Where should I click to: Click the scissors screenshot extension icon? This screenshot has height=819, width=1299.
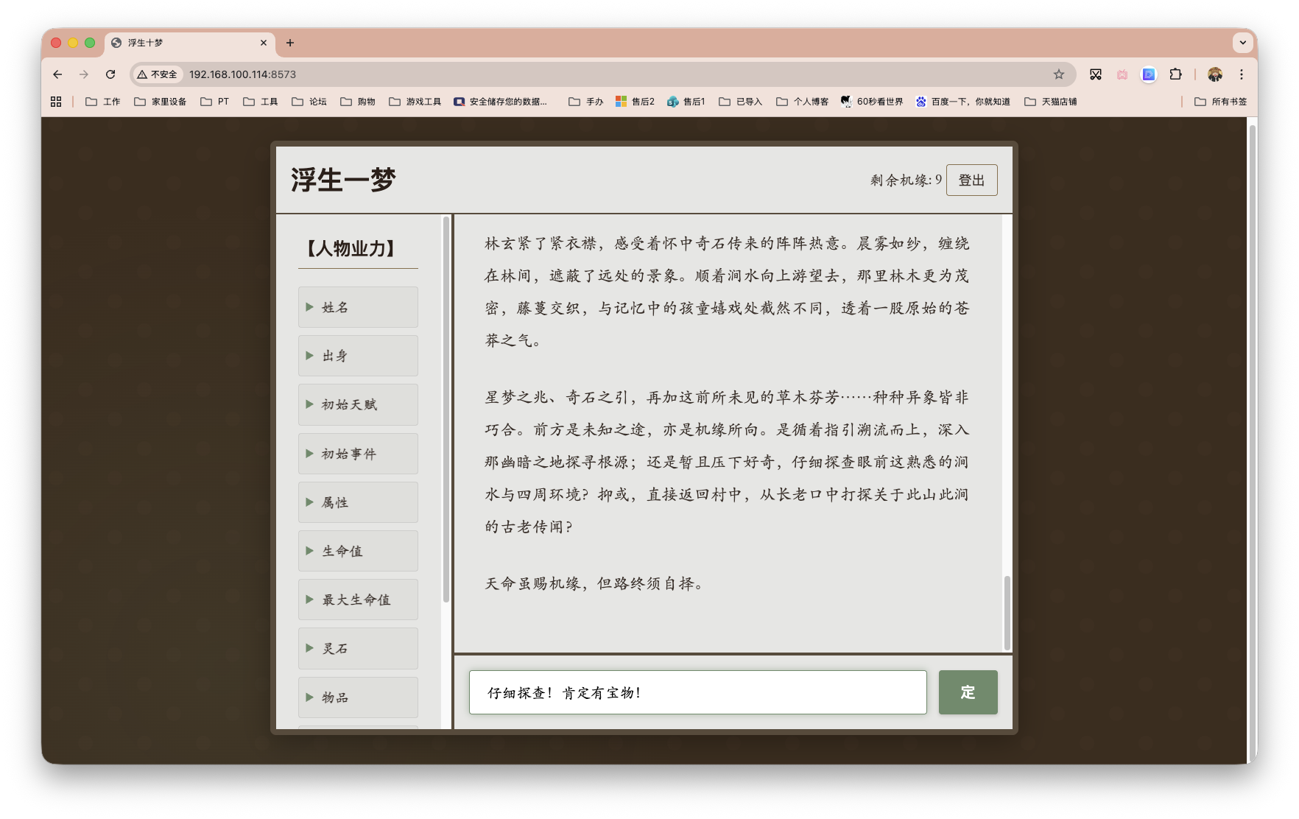(x=1096, y=74)
